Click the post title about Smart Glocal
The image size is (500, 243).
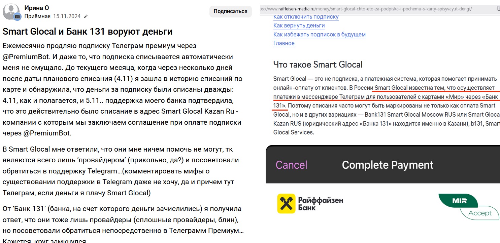pos(88,32)
